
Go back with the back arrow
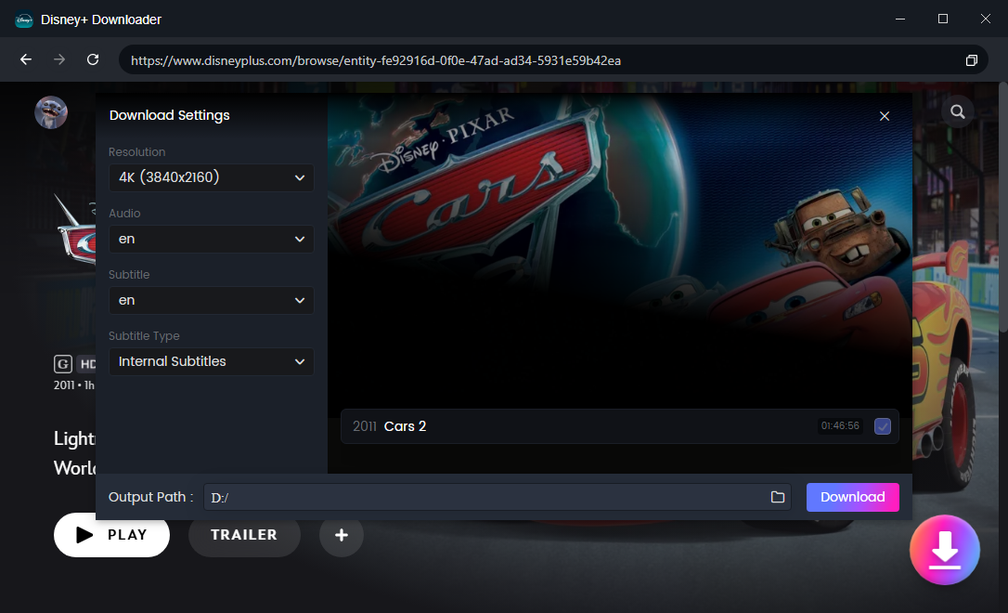[26, 59]
